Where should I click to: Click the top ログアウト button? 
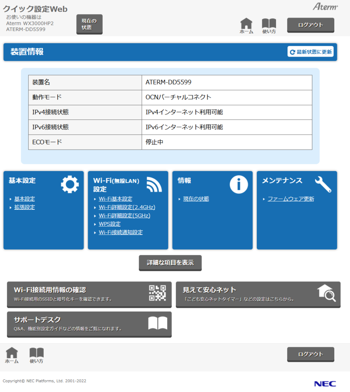point(311,25)
